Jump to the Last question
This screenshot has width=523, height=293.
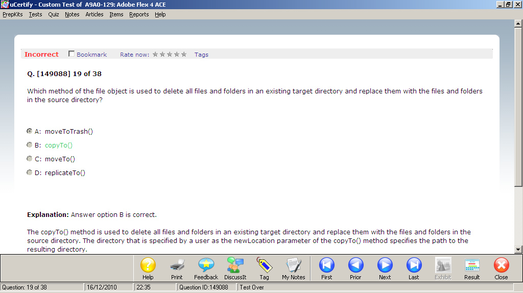point(414,265)
